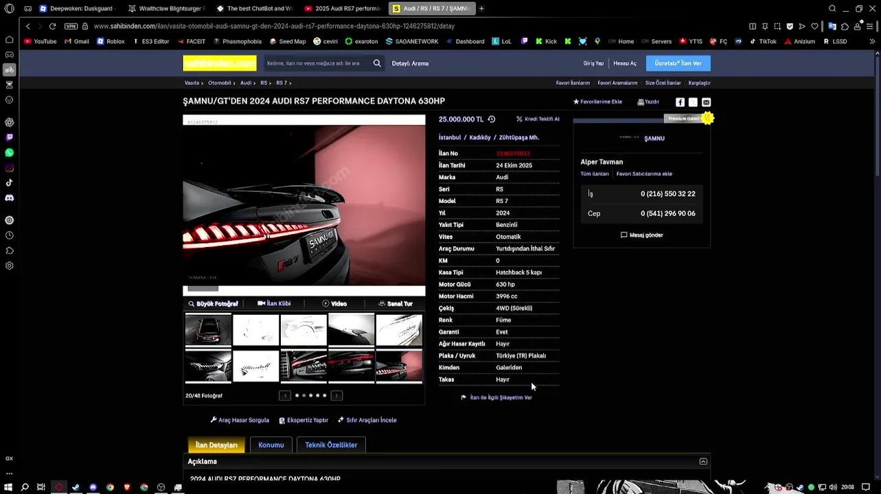Open the Video media tab
Image resolution: width=881 pixels, height=494 pixels.
[334, 303]
